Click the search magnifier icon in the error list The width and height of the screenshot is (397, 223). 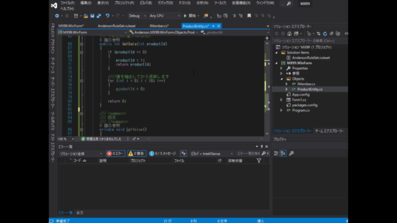point(264,154)
